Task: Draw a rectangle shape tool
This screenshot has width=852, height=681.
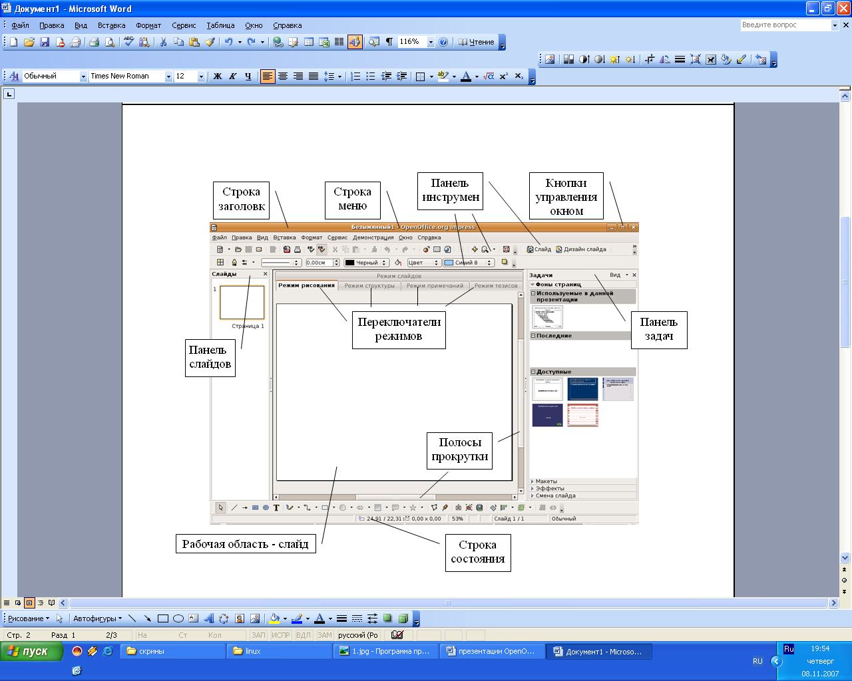Action: pyautogui.click(x=163, y=618)
